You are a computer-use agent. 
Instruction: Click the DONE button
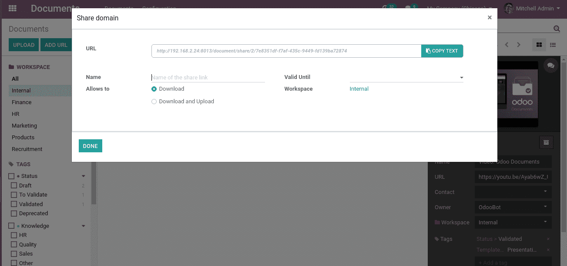pyautogui.click(x=91, y=146)
